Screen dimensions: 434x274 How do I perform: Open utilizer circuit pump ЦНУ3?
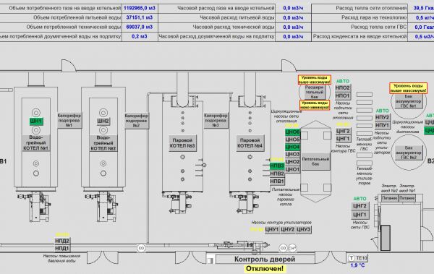[303, 230]
